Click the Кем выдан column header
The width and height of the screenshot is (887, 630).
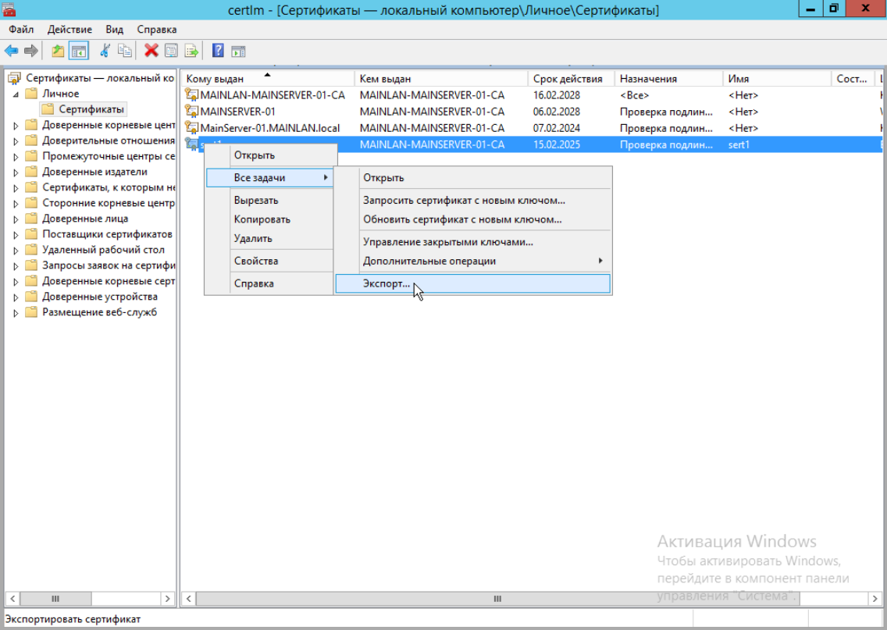(x=385, y=79)
